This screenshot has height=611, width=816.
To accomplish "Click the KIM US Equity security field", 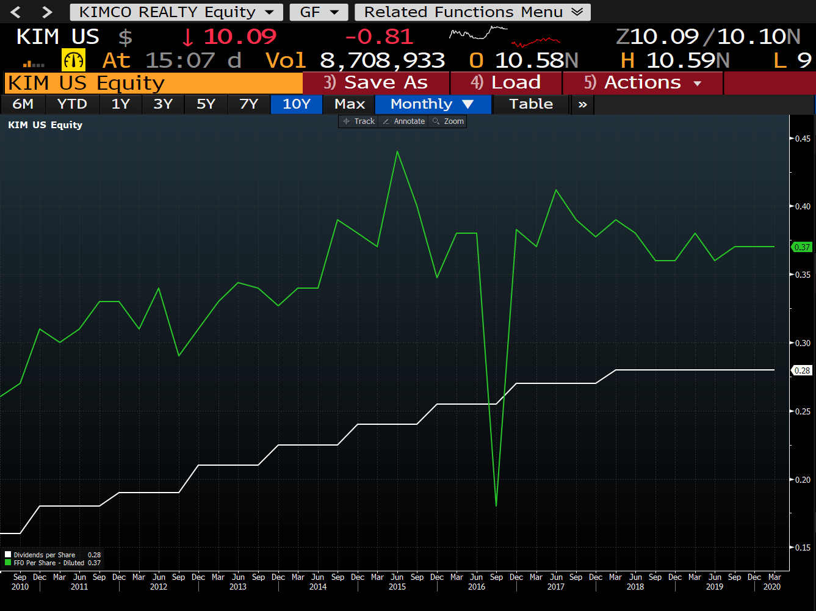I will (153, 83).
